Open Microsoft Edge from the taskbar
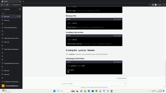The image size is (166, 93). (x=89, y=91)
